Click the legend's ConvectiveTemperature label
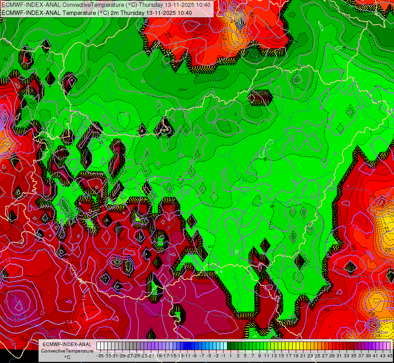The width and height of the screenshot is (394, 363). pos(67,351)
